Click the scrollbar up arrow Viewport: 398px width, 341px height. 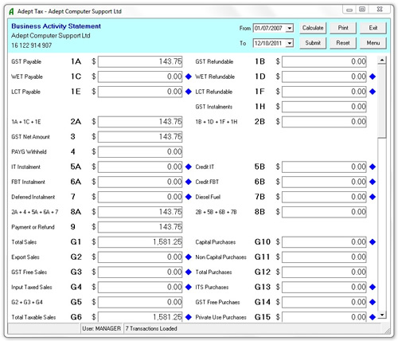382,61
